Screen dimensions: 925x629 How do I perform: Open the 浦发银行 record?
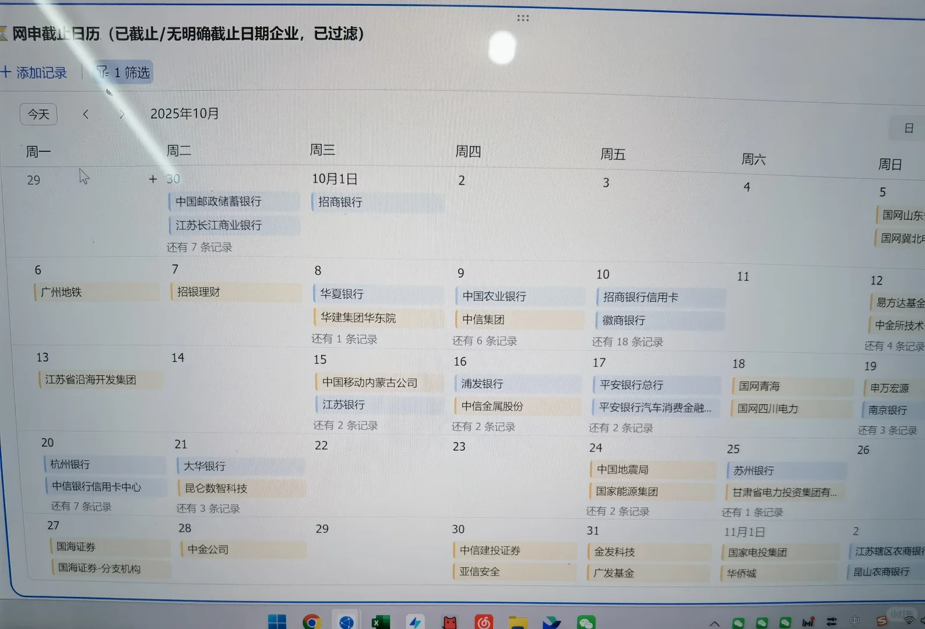click(x=518, y=384)
